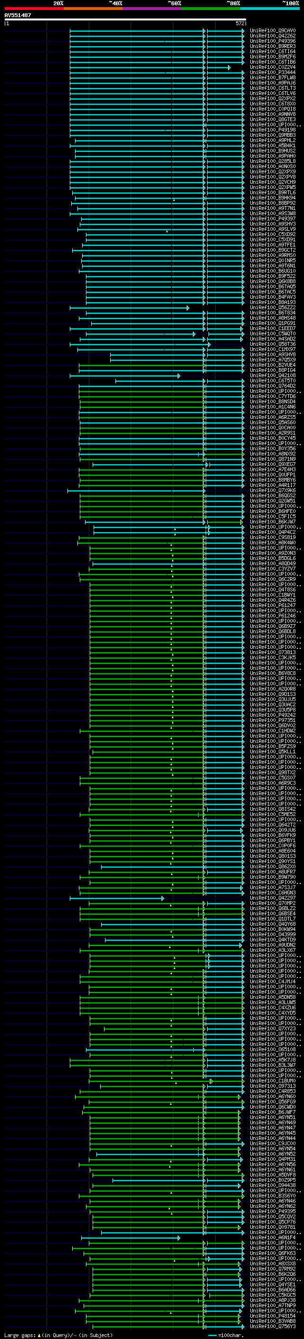Click hit label UniRef100_C6TLV6
This screenshot has height=1339, width=304.
[273, 94]
